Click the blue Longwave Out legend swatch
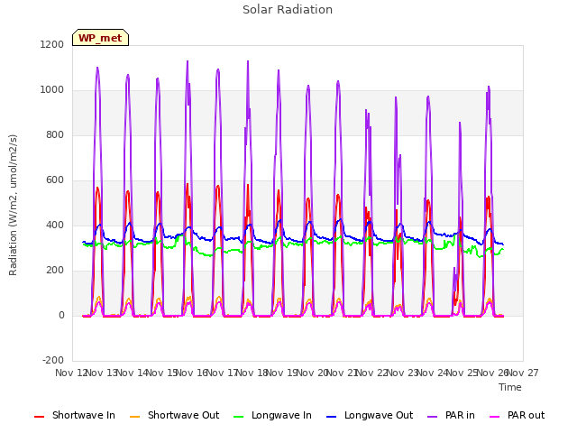Viewport: 577px width, 433px height. click(332, 417)
